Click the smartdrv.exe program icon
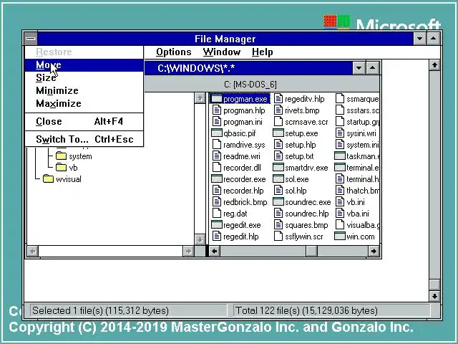458x344 pixels. pyautogui.click(x=278, y=167)
